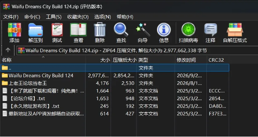Click modified date 2026/8/1...
This screenshot has height=137, width=258.
point(189,83)
